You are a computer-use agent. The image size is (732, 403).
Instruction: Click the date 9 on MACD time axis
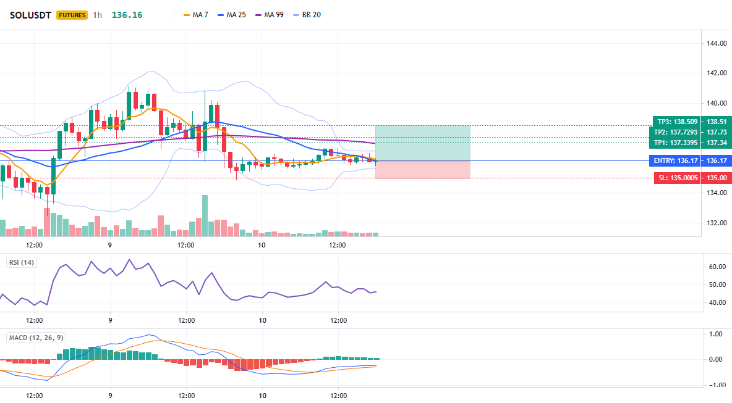110,396
